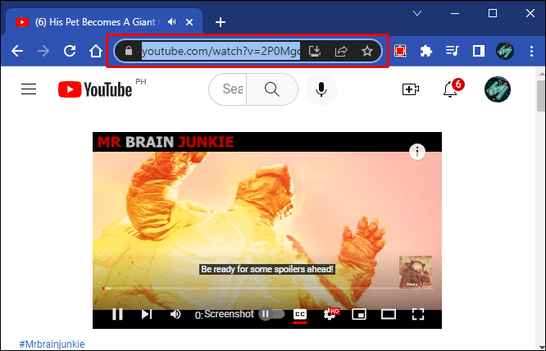The image size is (546, 351).
Task: Open notifications bell with 6 badge
Action: 453,89
